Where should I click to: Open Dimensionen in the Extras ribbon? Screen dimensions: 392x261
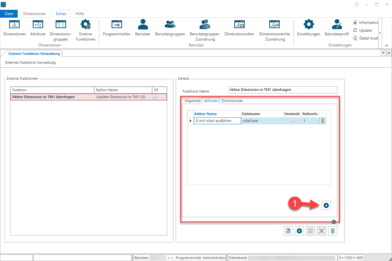click(14, 28)
